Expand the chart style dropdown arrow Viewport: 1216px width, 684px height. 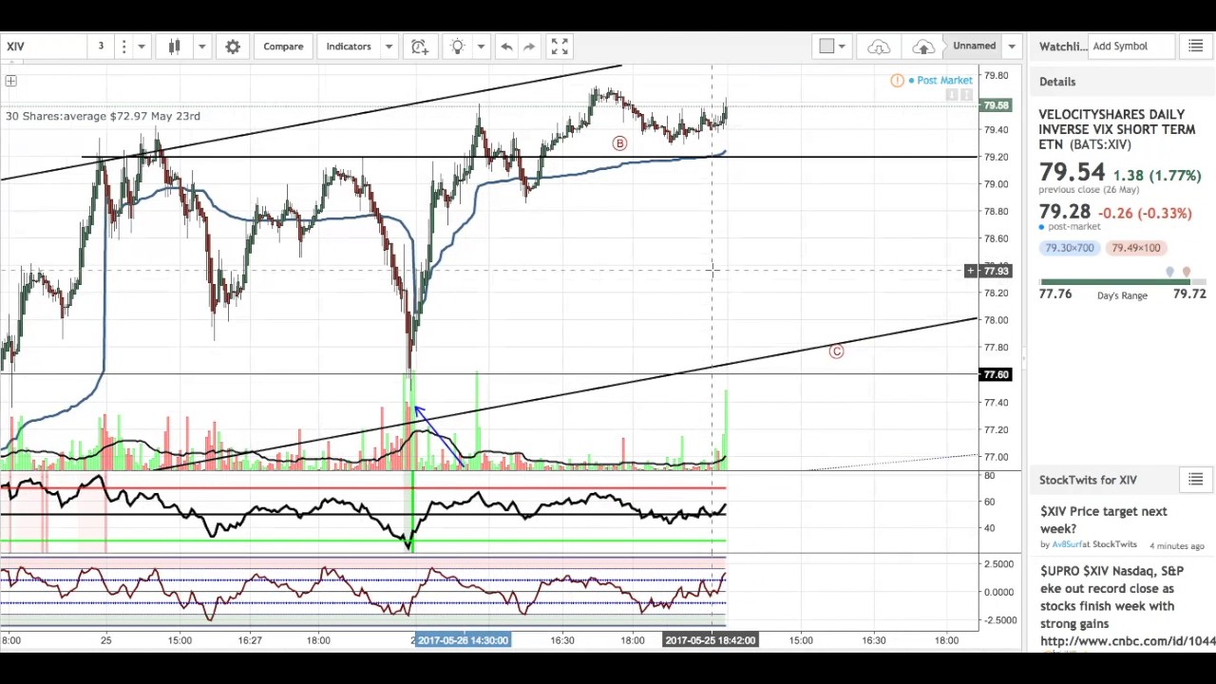pyautogui.click(x=201, y=46)
